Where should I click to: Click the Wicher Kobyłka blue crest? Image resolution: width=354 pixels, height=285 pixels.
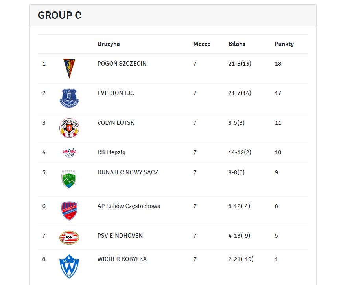pyautogui.click(x=69, y=266)
